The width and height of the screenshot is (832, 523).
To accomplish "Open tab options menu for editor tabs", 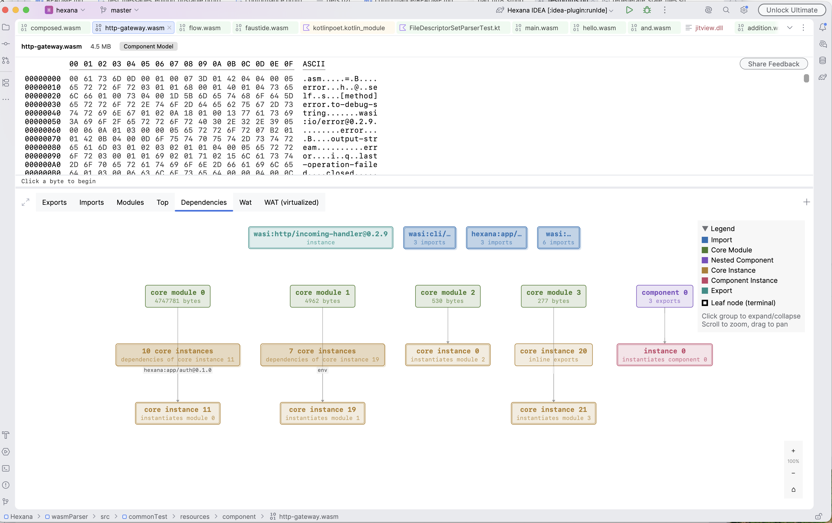I will [803, 28].
